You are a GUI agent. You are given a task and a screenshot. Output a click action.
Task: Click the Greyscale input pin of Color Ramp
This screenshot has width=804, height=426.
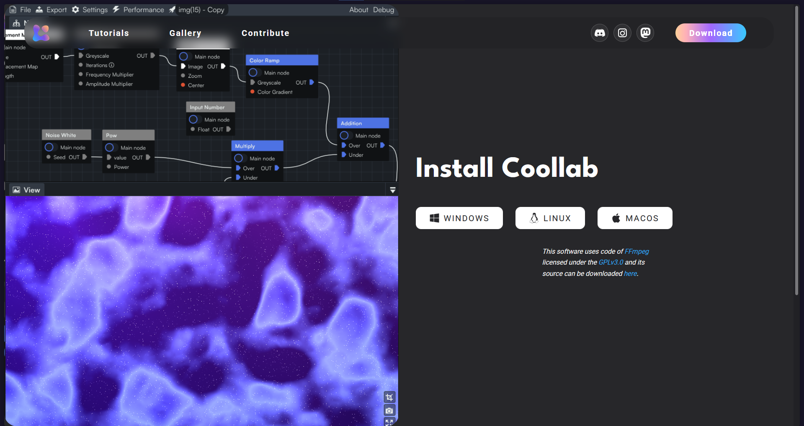[x=253, y=82]
